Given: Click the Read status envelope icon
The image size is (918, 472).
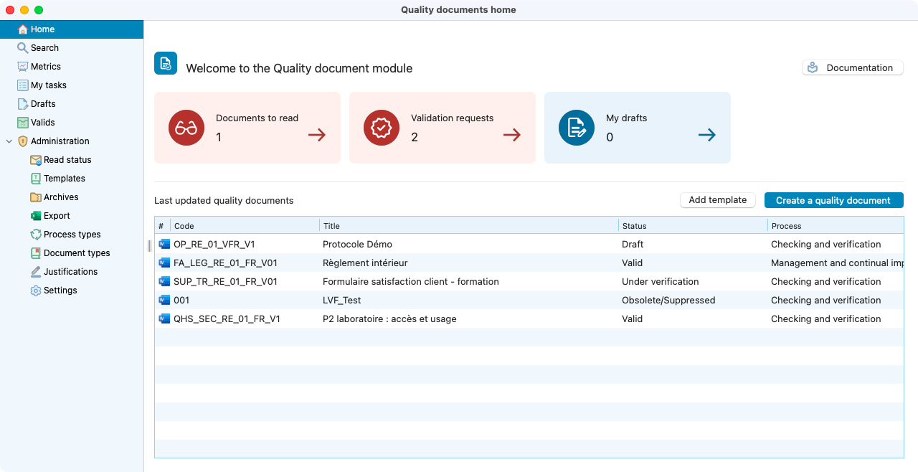Looking at the screenshot, I should [36, 160].
